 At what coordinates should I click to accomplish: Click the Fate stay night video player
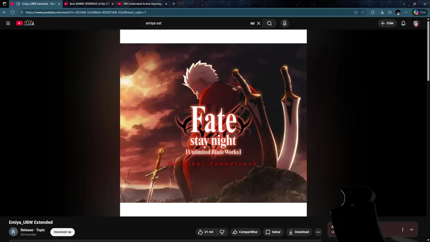(x=213, y=123)
